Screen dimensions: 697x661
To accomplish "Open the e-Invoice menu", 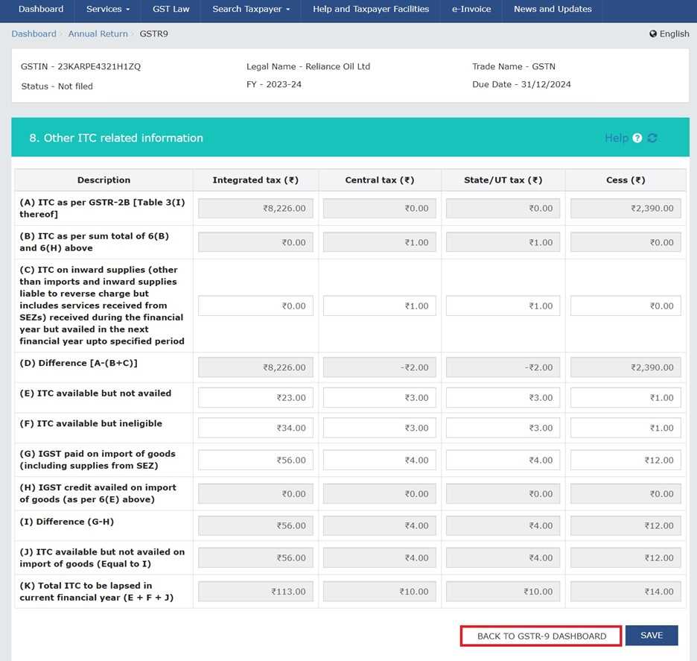I will pos(471,9).
